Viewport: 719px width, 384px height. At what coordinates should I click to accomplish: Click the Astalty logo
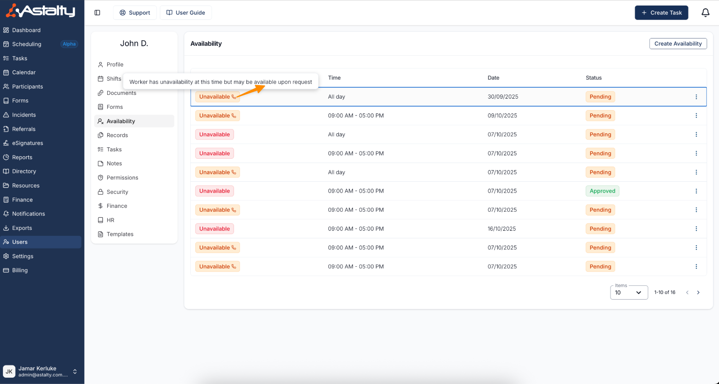[x=41, y=11]
